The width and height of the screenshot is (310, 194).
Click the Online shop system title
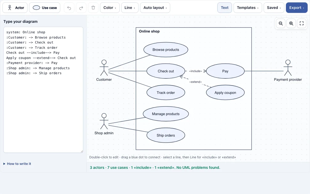point(149,31)
